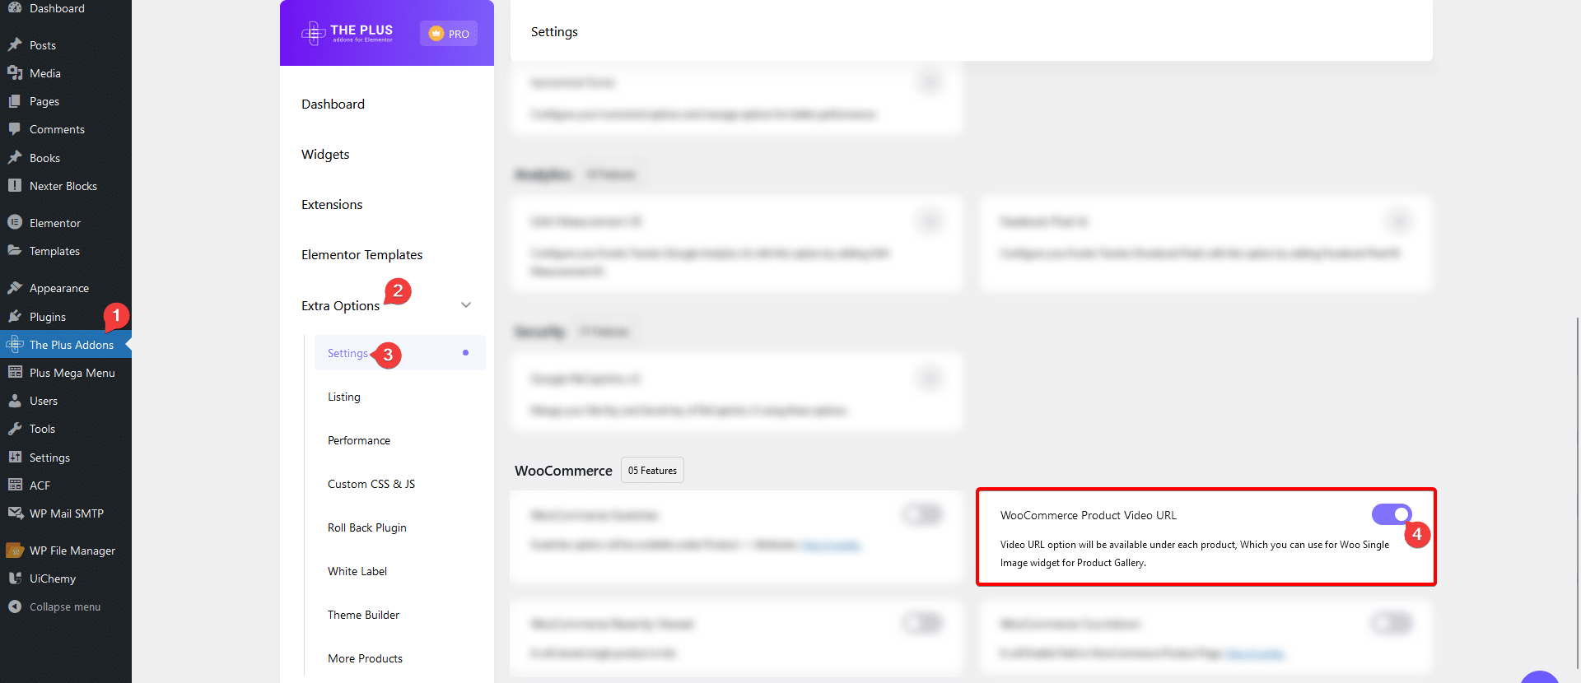This screenshot has width=1581, height=683.
Task: Open the More Products submenu
Action: point(365,658)
